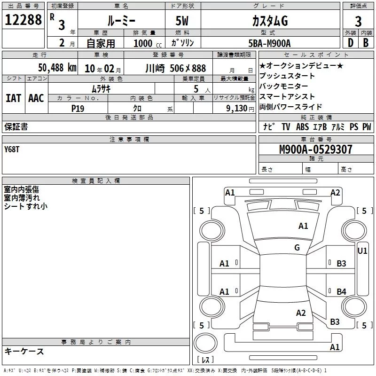Click the rear-left wheel circle

tap(212, 306)
